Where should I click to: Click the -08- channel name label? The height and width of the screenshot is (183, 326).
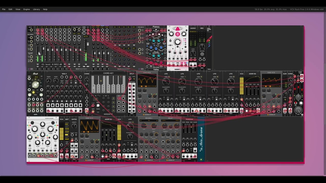click(x=69, y=27)
